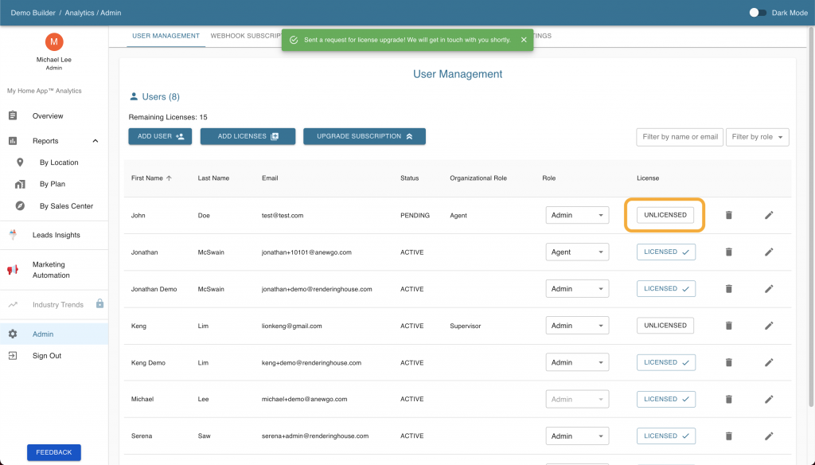The width and height of the screenshot is (815, 465).
Task: Toggle the LICENSED button for Michael Lee
Action: click(666, 399)
